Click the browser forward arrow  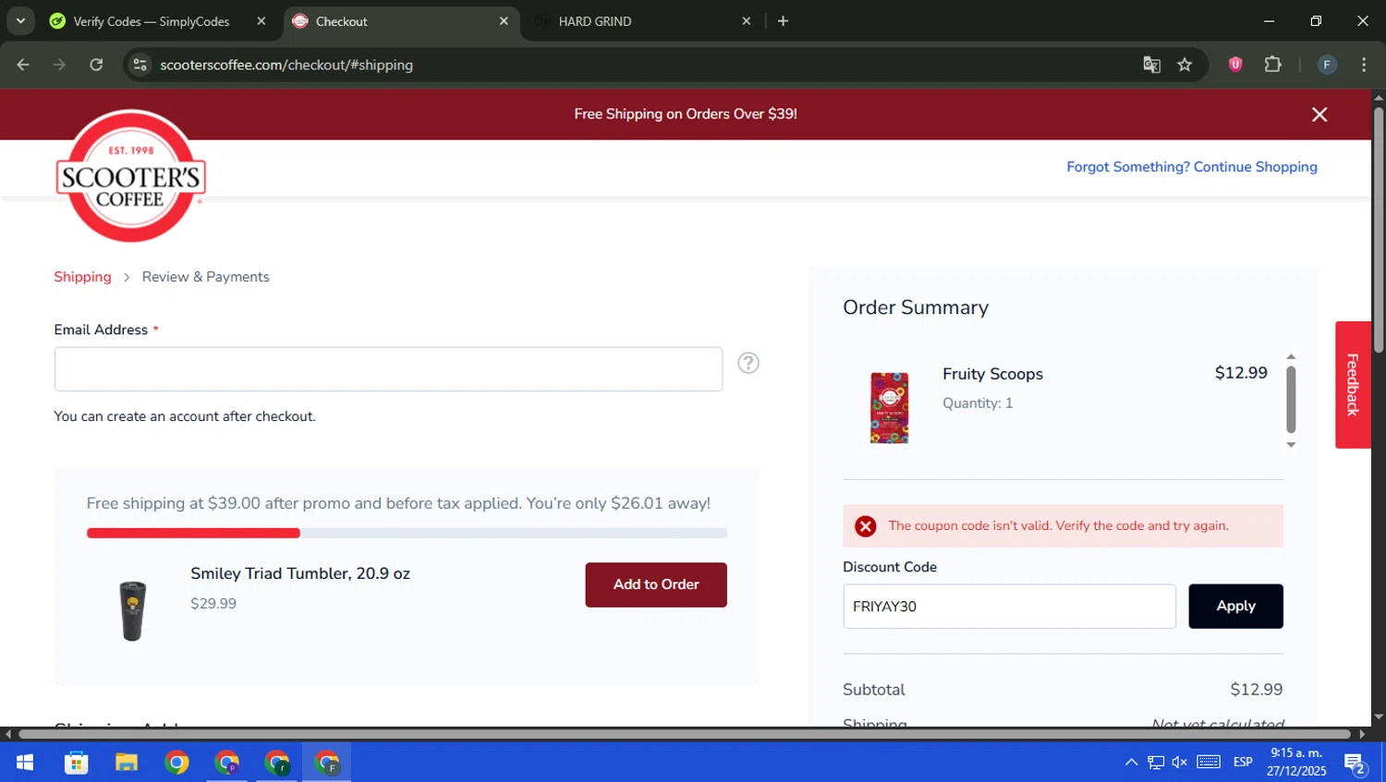59,65
